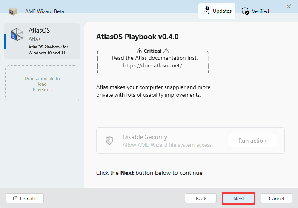Click 'Click the Next button below' instruction text
Image resolution: width=298 pixels, height=208 pixels.
point(150,173)
